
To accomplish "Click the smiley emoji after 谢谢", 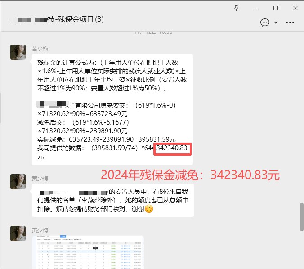I will click(149, 209).
